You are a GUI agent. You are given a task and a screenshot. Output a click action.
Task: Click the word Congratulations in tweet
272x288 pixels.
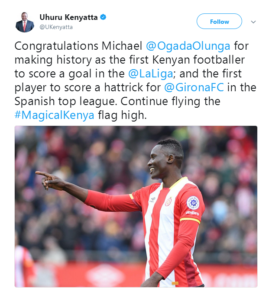[x=56, y=46]
